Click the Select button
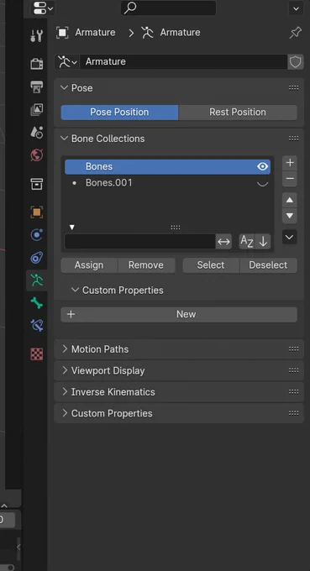Image resolution: width=310 pixels, height=571 pixels. tap(211, 265)
